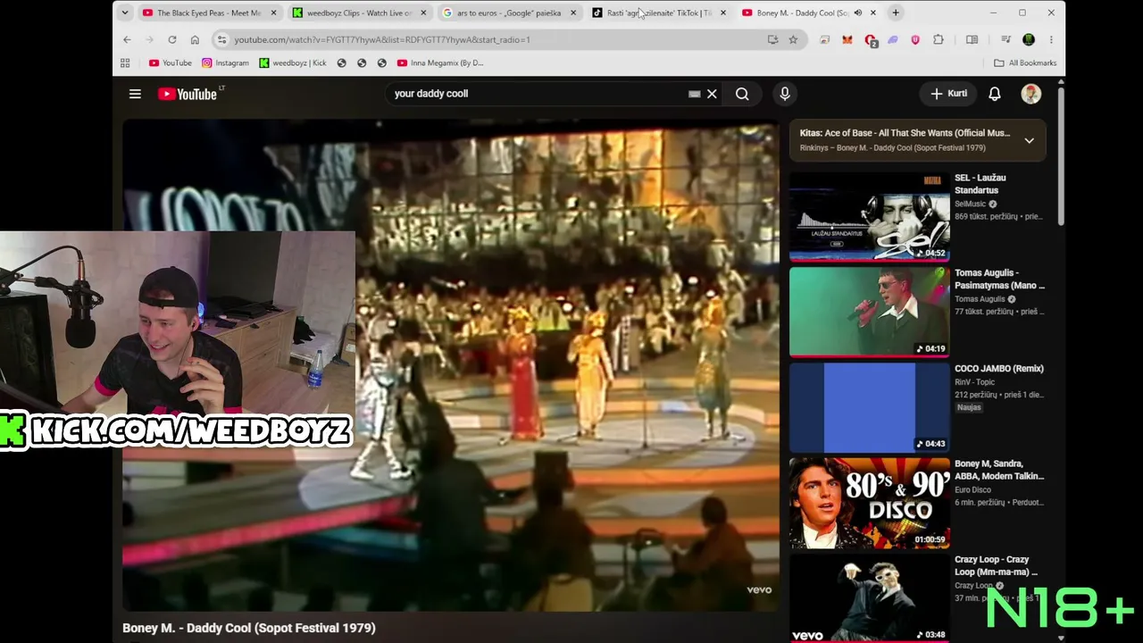This screenshot has width=1143, height=643.
Task: Open the COCO JAMBO (Remix) thumbnail
Action: click(x=869, y=407)
